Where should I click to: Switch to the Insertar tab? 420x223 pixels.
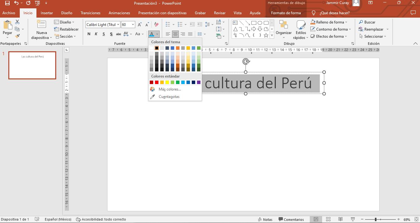[x=47, y=13]
